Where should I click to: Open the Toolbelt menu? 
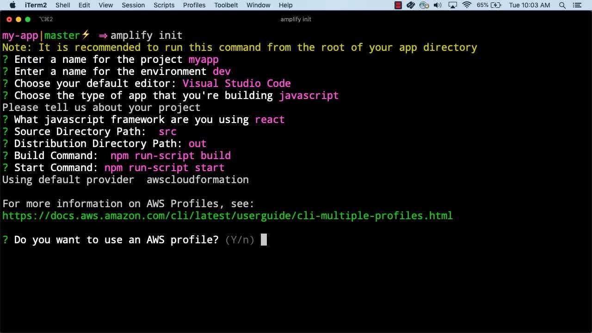tap(226, 5)
